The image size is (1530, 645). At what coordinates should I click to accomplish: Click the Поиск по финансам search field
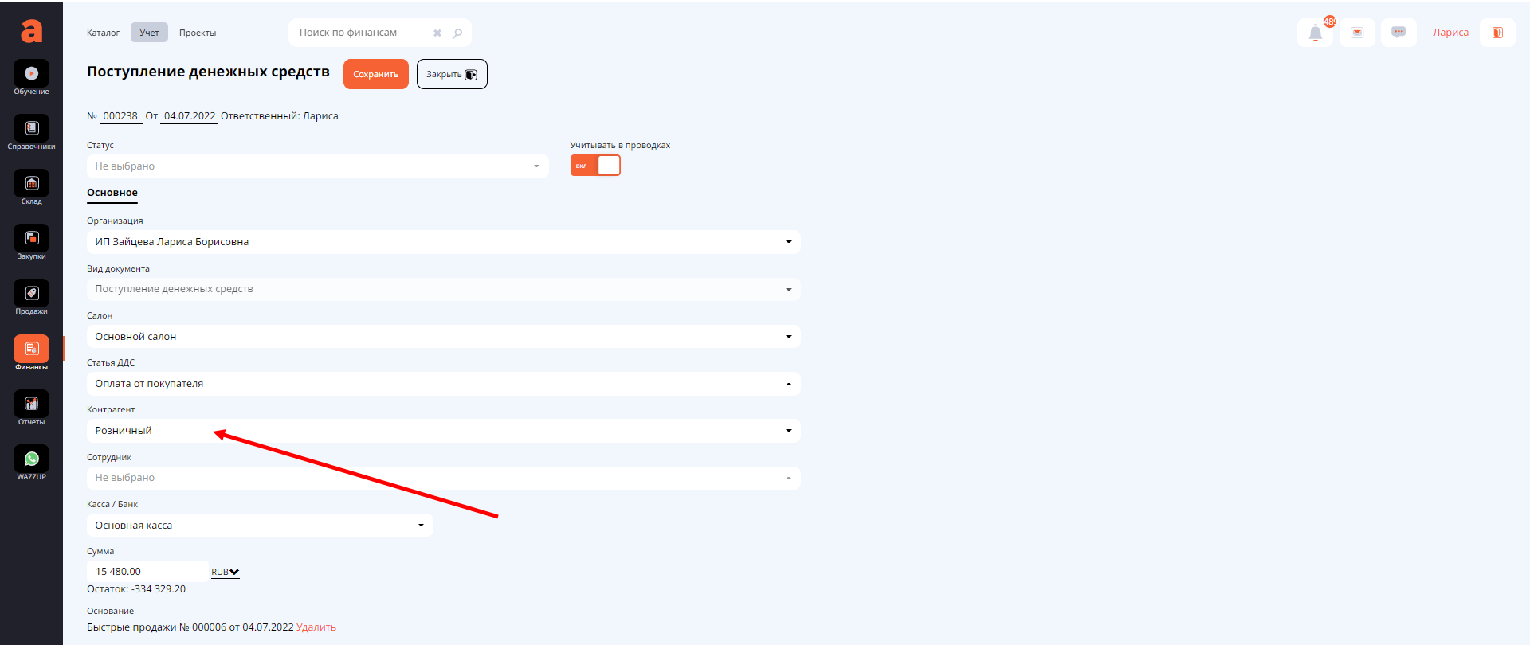coord(363,33)
